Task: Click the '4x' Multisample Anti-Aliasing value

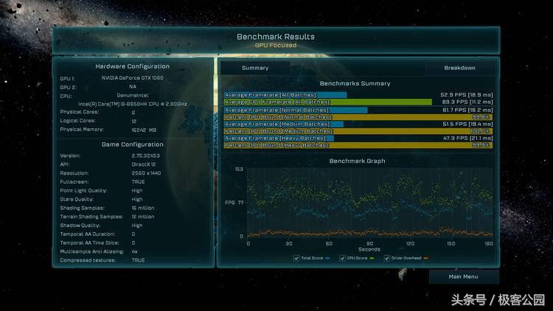Action: [134, 252]
